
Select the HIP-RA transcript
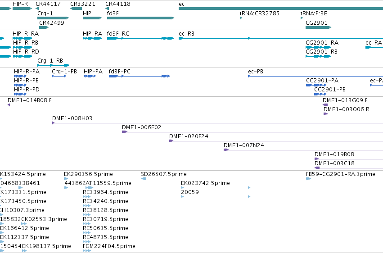pos(92,38)
